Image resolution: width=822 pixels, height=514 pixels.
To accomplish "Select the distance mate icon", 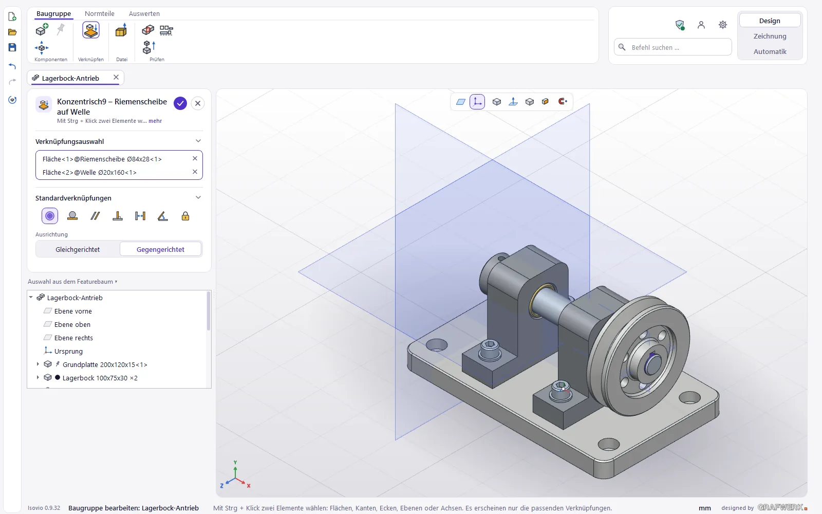I will click(x=140, y=216).
